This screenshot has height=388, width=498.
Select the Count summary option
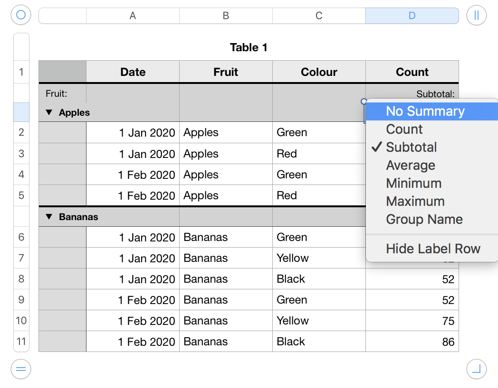pos(404,129)
